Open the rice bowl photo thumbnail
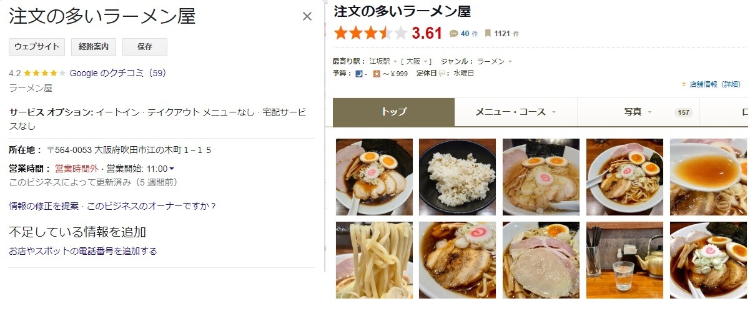Viewport: 755px width, 321px height. click(x=457, y=177)
